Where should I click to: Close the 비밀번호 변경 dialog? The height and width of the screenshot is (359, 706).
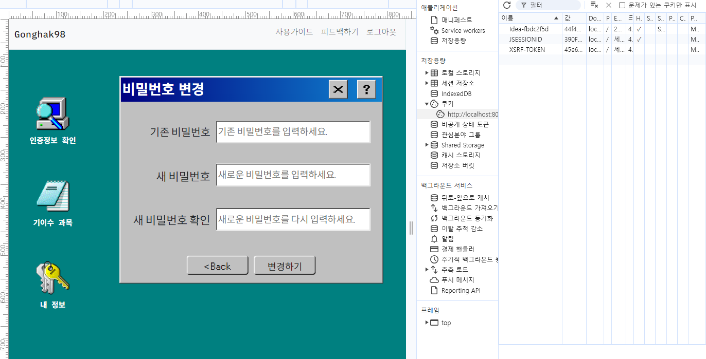coord(338,89)
